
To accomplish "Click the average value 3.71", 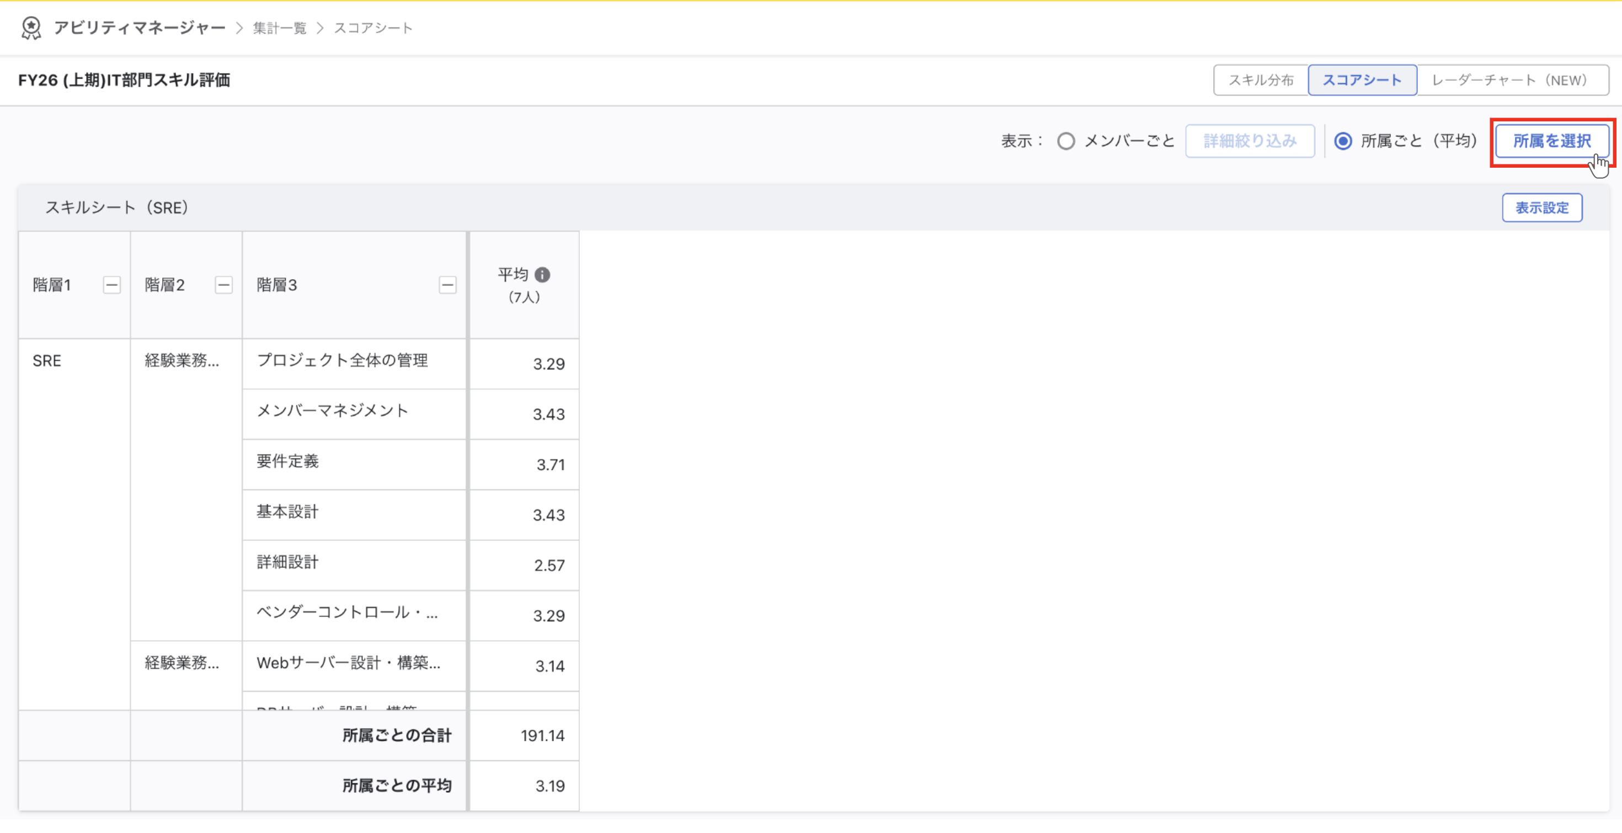I will 551,464.
